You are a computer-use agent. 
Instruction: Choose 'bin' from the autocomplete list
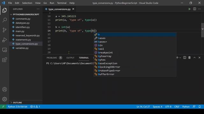(x=135, y=45)
